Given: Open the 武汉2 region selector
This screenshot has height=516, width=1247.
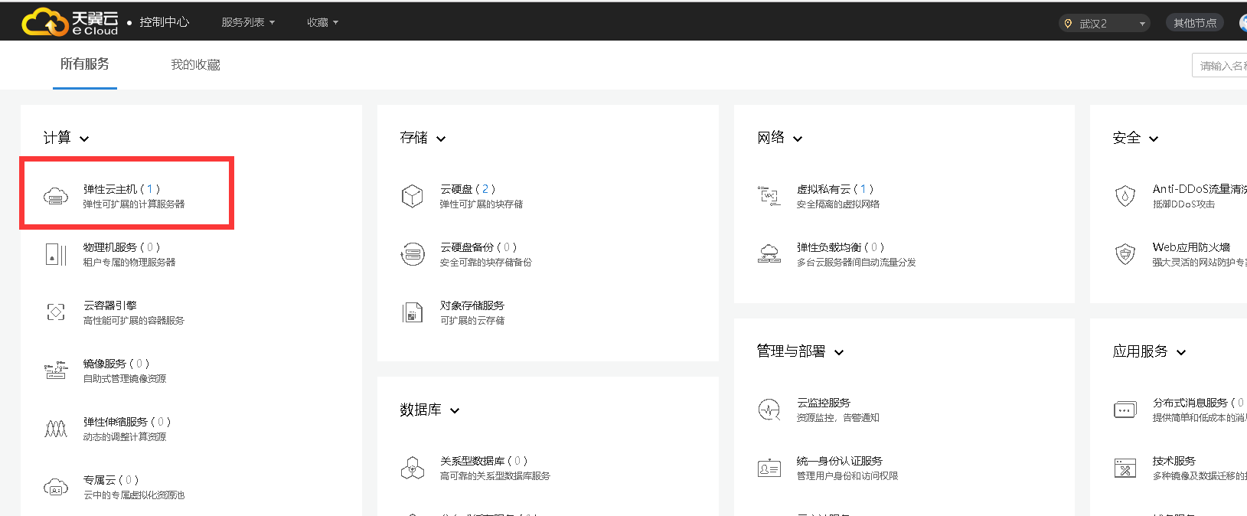Looking at the screenshot, I should [x=1105, y=24].
